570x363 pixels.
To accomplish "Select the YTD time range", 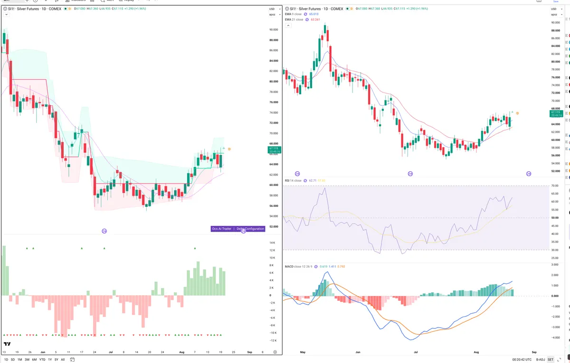I will coord(42,359).
